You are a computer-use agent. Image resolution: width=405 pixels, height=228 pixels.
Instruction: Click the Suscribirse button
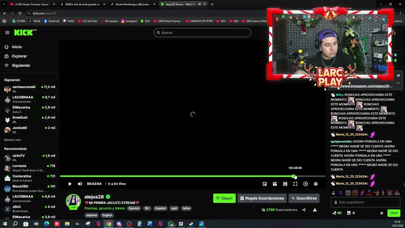pos(304,198)
